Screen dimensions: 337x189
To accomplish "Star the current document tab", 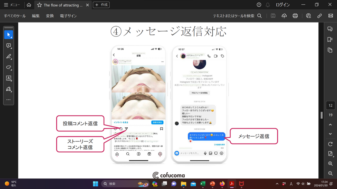I will (39, 5).
